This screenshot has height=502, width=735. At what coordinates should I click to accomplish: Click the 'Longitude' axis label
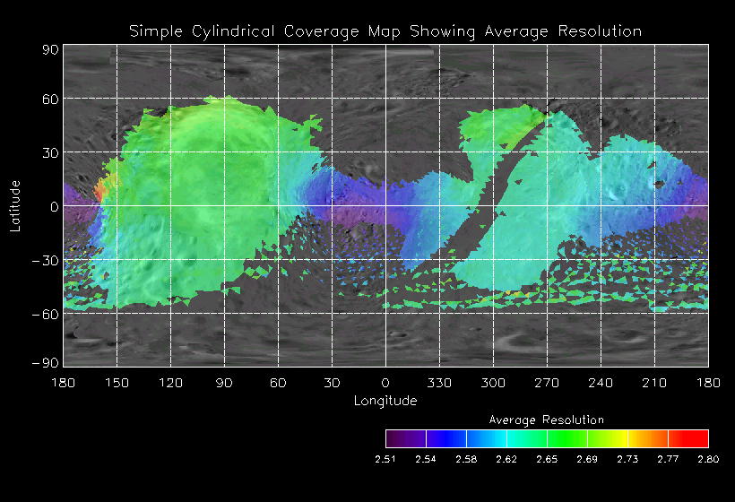pos(385,401)
